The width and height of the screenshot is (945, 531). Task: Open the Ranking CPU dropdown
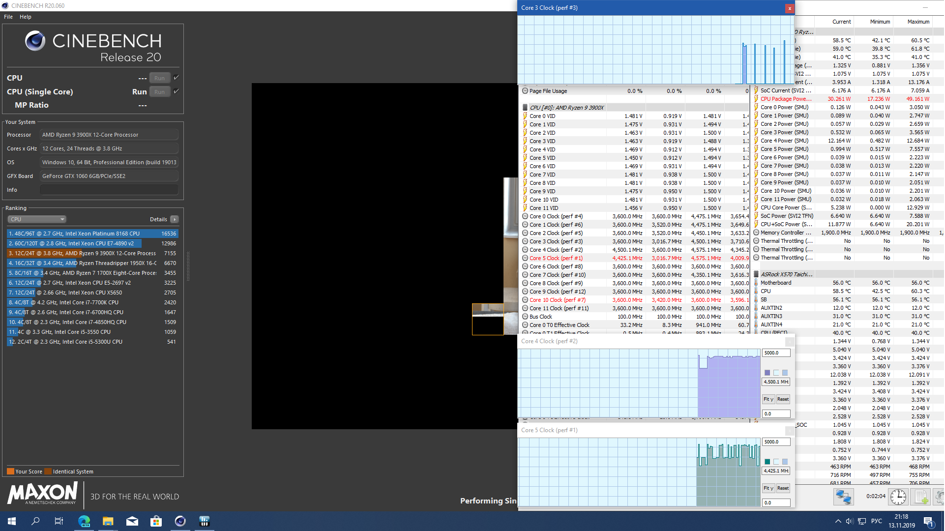37,219
